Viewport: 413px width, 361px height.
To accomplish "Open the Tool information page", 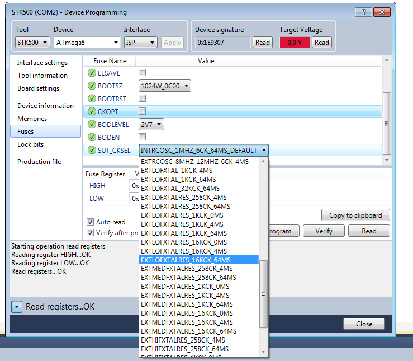I will coord(42,76).
